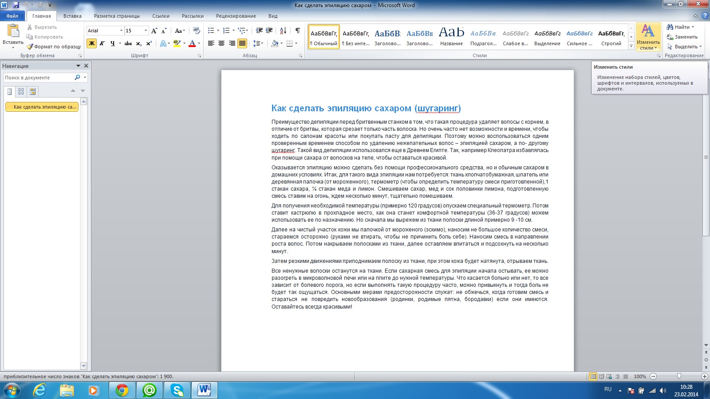Switch to the References (Ссылки) tab
The image size is (710, 399).
coord(161,16)
